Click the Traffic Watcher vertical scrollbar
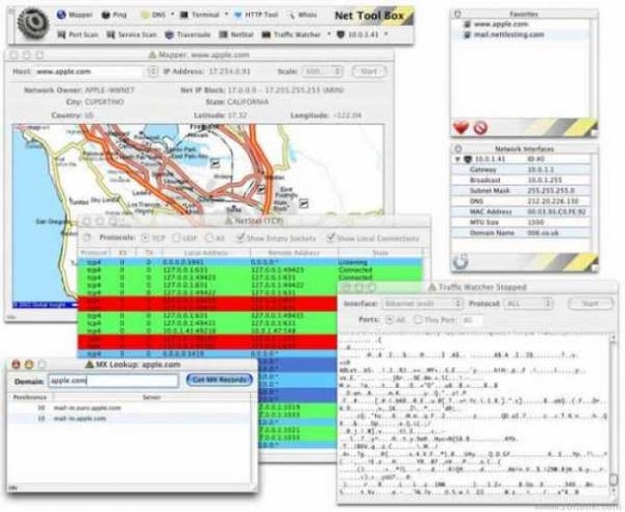Screen dimensions: 625x512 coord(613,415)
